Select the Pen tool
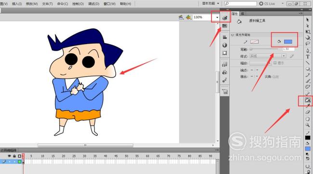The height and width of the screenshot is (174, 313). point(308,50)
